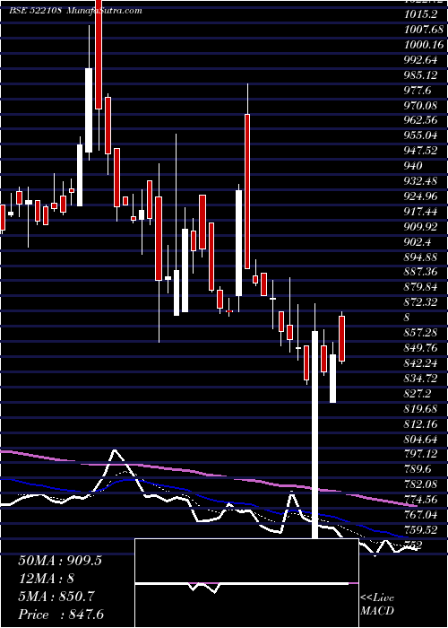Click the MACD inset chart panel
The image size is (448, 628).
[x=246, y=583]
